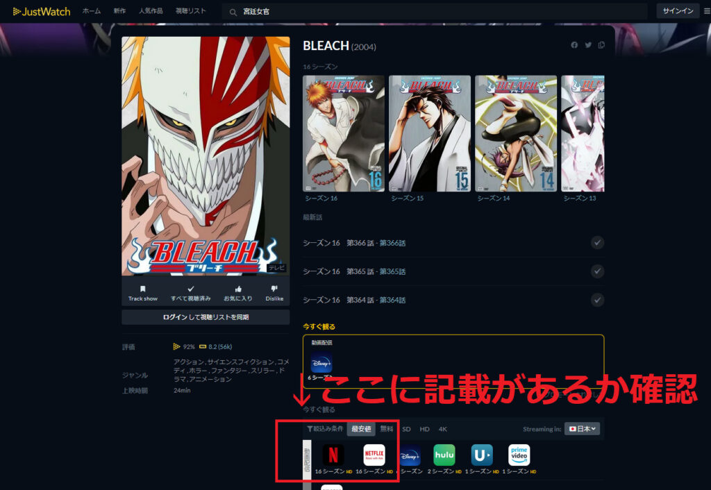Viewport: 711px width, 490px height.
Task: Open the hamburger menu icon
Action: click(x=707, y=11)
